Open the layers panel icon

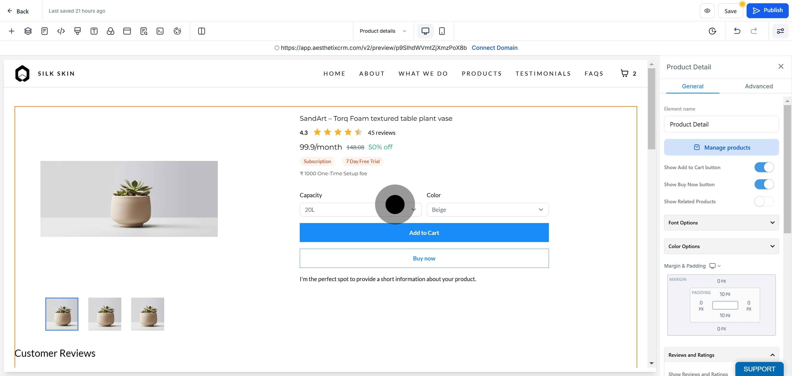(x=28, y=31)
